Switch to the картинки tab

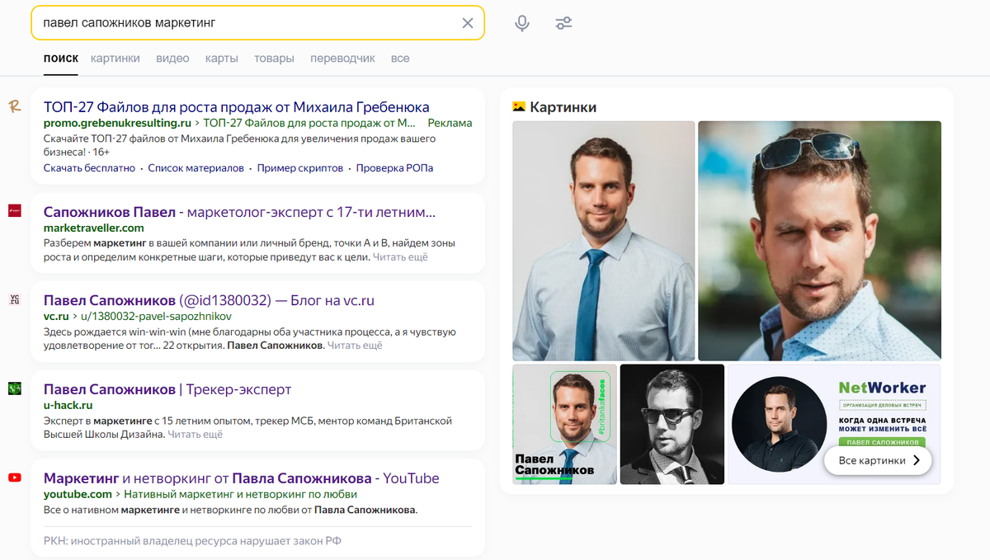pos(115,59)
